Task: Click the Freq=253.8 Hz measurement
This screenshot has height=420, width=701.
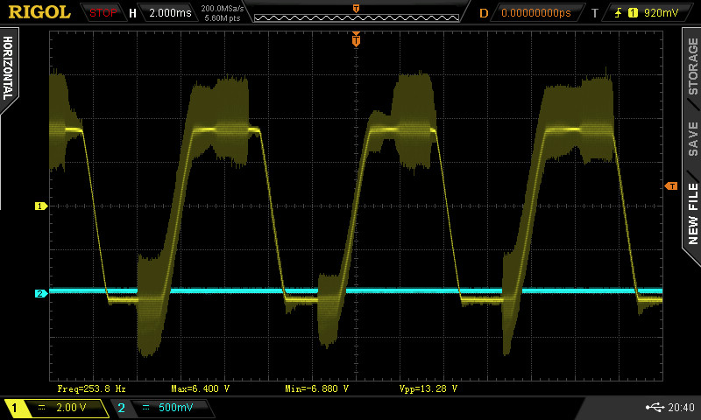Action: click(x=90, y=388)
